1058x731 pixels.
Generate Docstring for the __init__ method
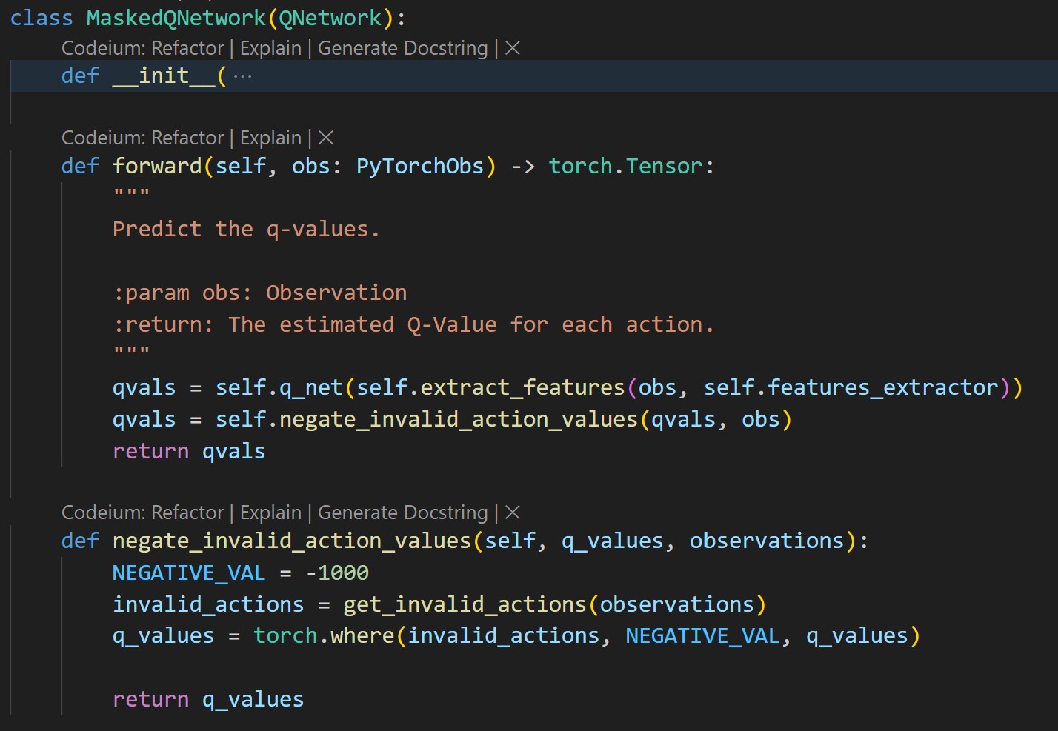[x=402, y=47]
